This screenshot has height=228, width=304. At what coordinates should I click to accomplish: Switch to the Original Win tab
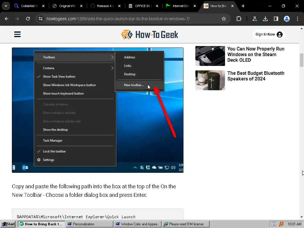pyautogui.click(x=67, y=6)
